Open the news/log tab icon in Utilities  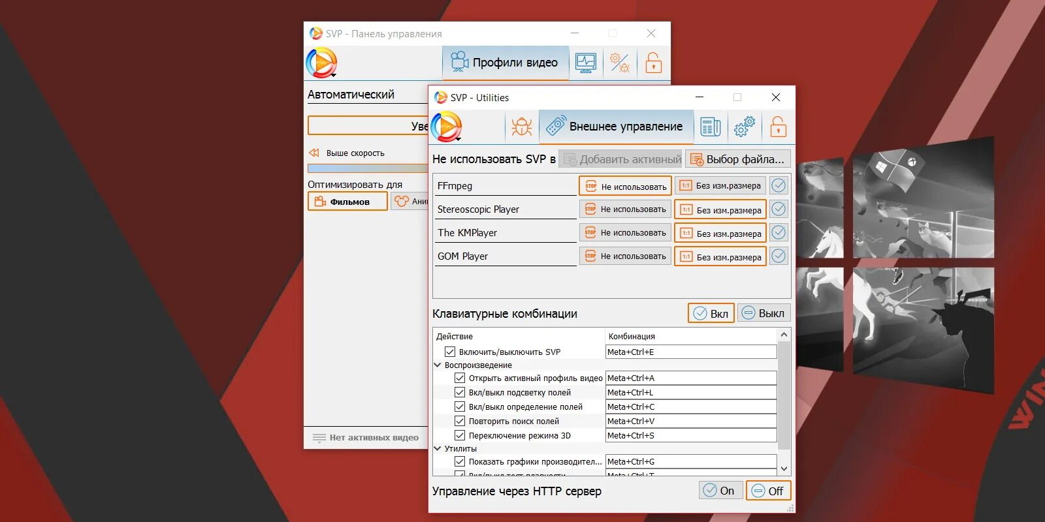click(711, 127)
